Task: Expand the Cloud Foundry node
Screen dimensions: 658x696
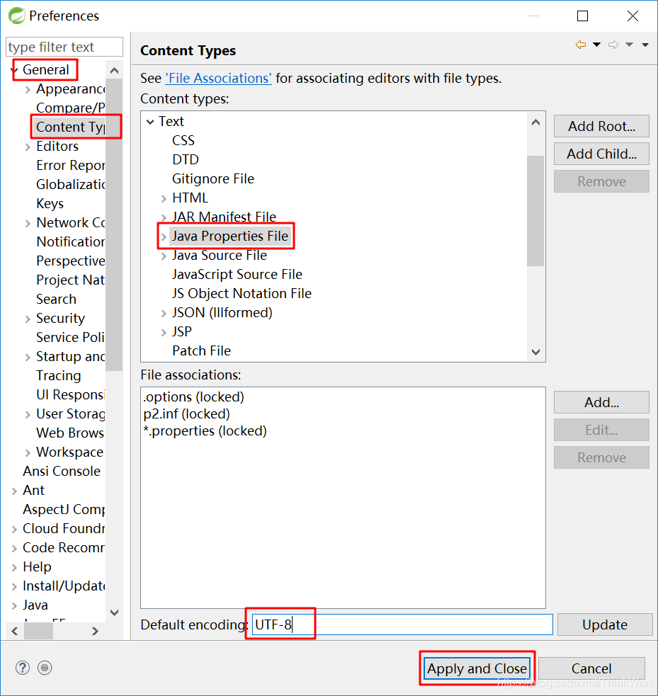Action: point(14,529)
